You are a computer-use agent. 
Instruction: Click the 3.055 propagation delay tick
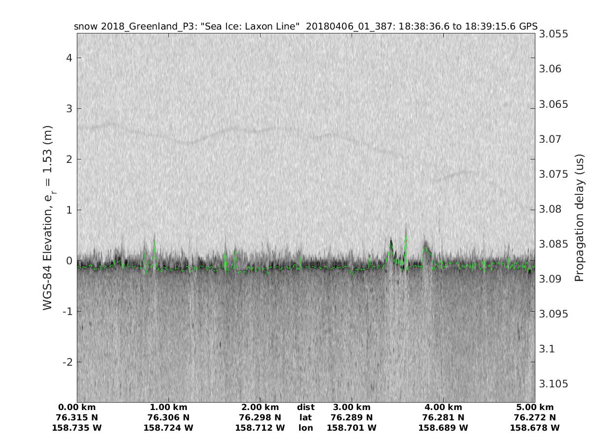click(554, 34)
